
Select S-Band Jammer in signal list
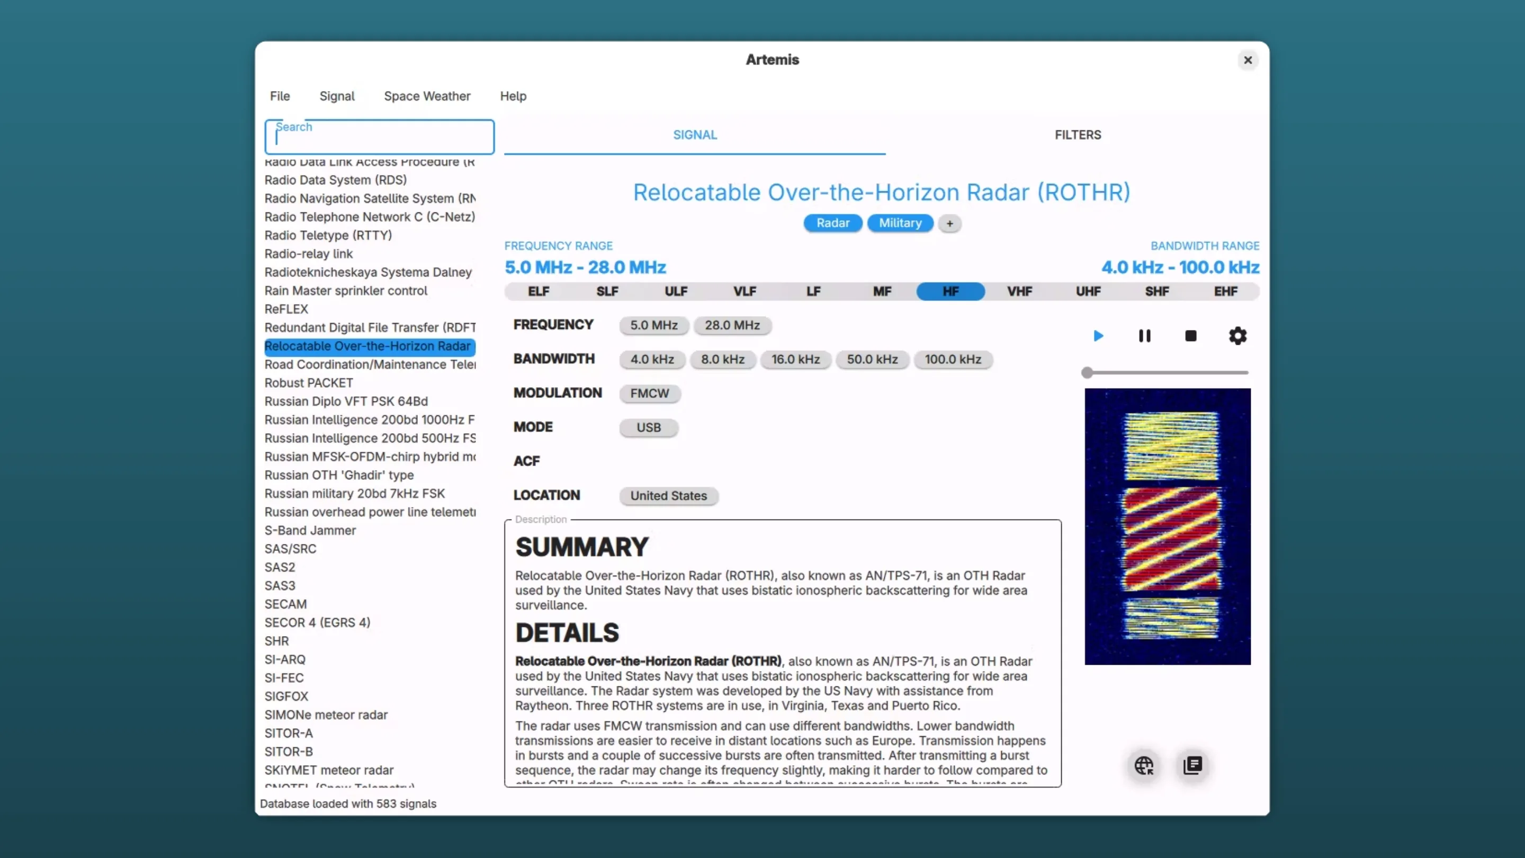click(x=370, y=530)
